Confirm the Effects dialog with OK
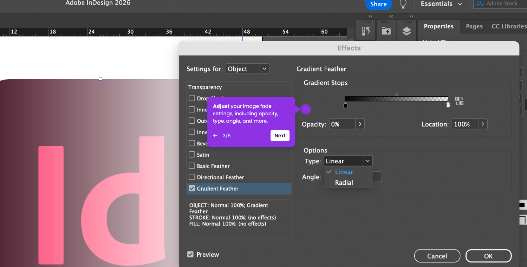 pos(488,256)
